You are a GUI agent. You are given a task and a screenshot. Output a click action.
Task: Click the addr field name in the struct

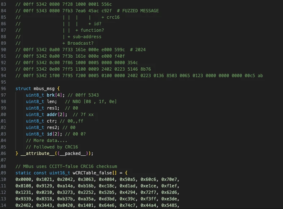(x=52, y=115)
